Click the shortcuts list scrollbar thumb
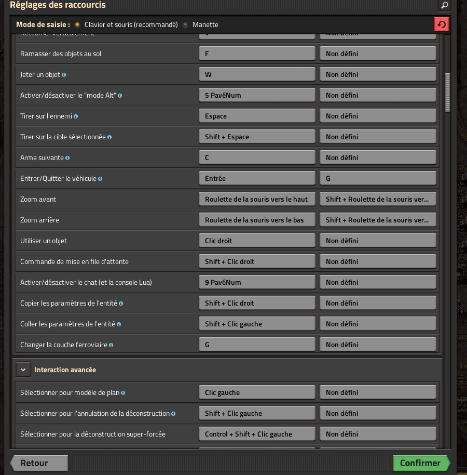Image resolution: width=467 pixels, height=475 pixels. 448,93
